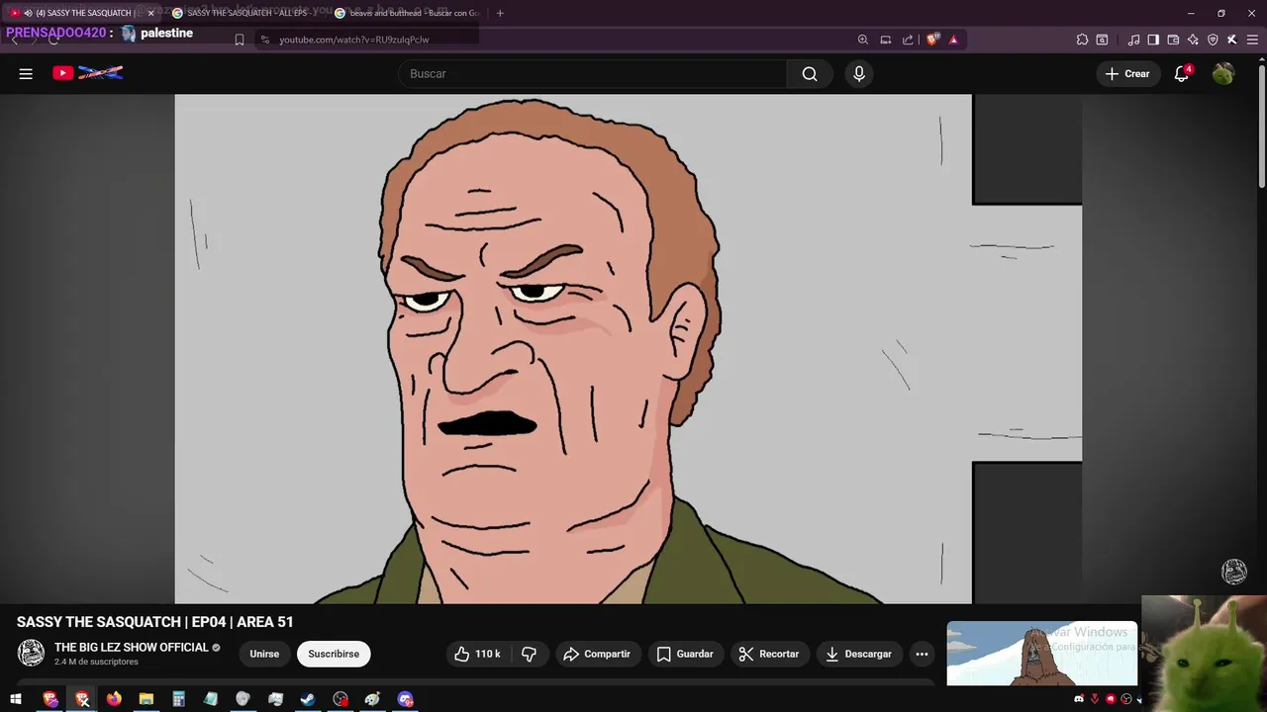The image size is (1267, 712).
Task: Share page icon in address bar
Action: [x=908, y=40]
